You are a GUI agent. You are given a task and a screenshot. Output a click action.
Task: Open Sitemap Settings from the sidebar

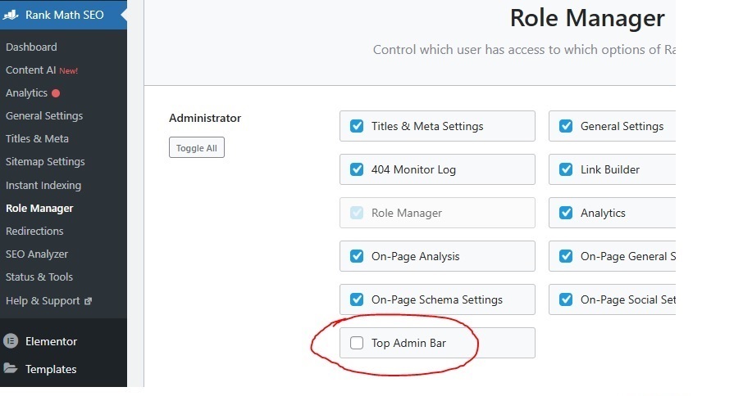(45, 162)
